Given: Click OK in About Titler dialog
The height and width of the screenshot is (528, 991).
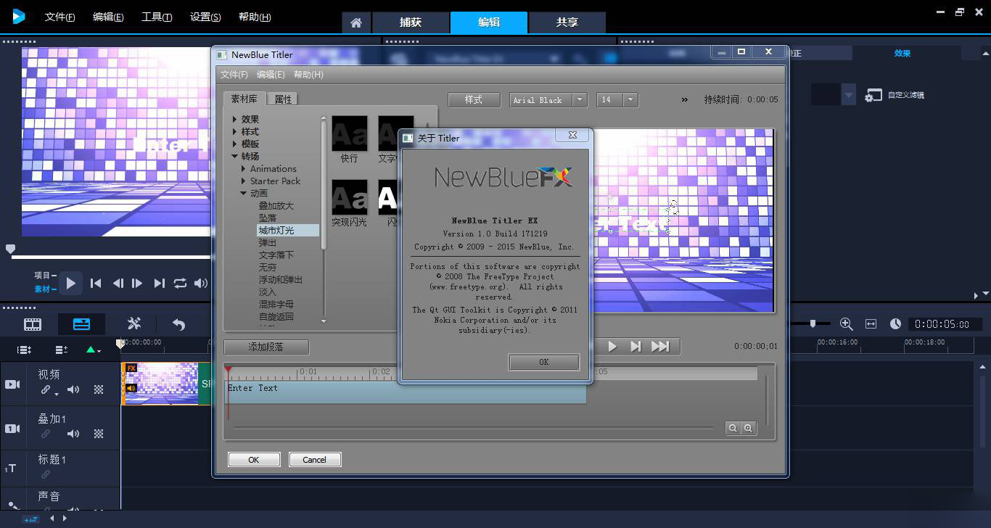Looking at the screenshot, I should [x=544, y=362].
